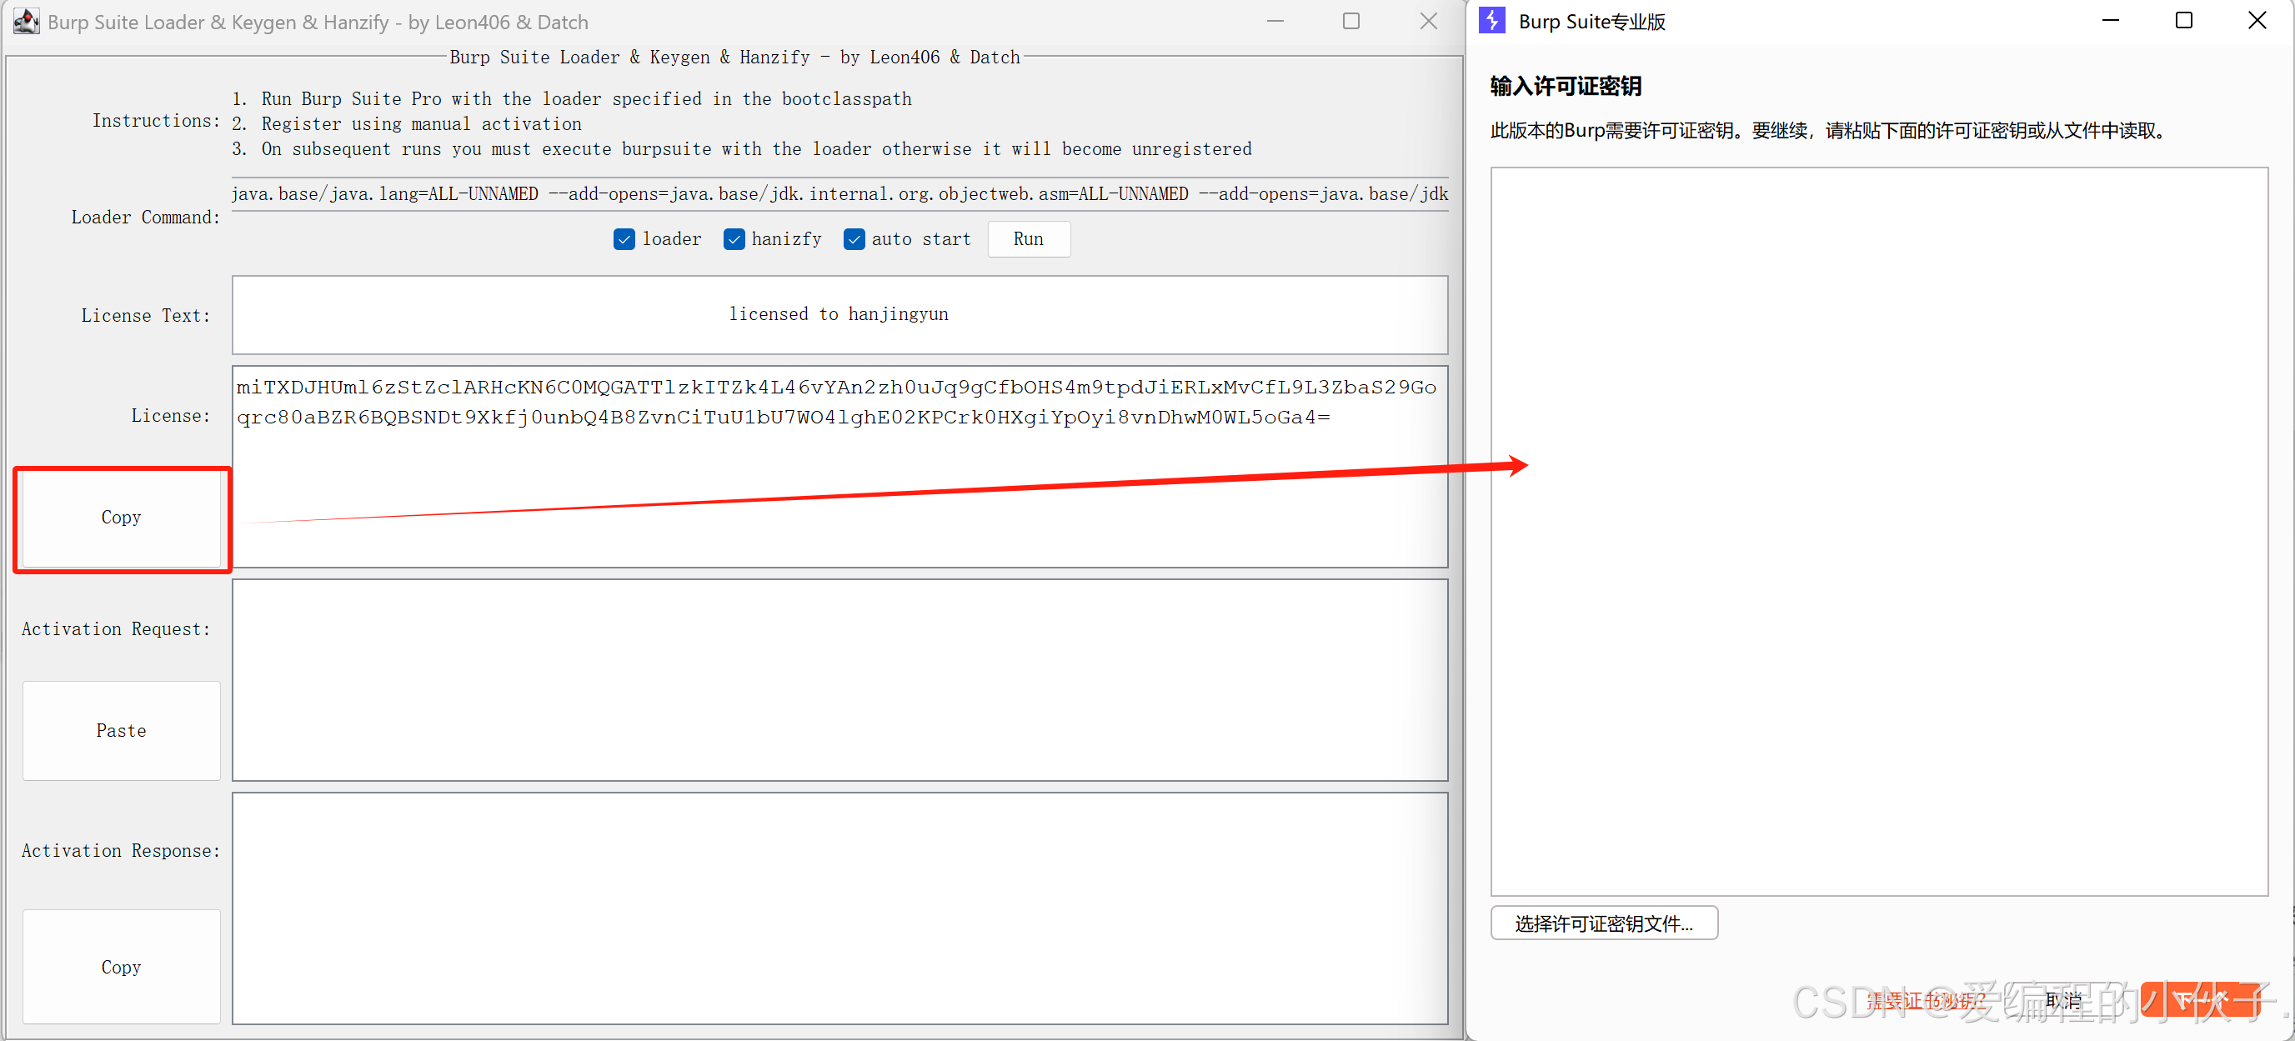Click Paste for Activation Request
The image size is (2295, 1041).
121,730
